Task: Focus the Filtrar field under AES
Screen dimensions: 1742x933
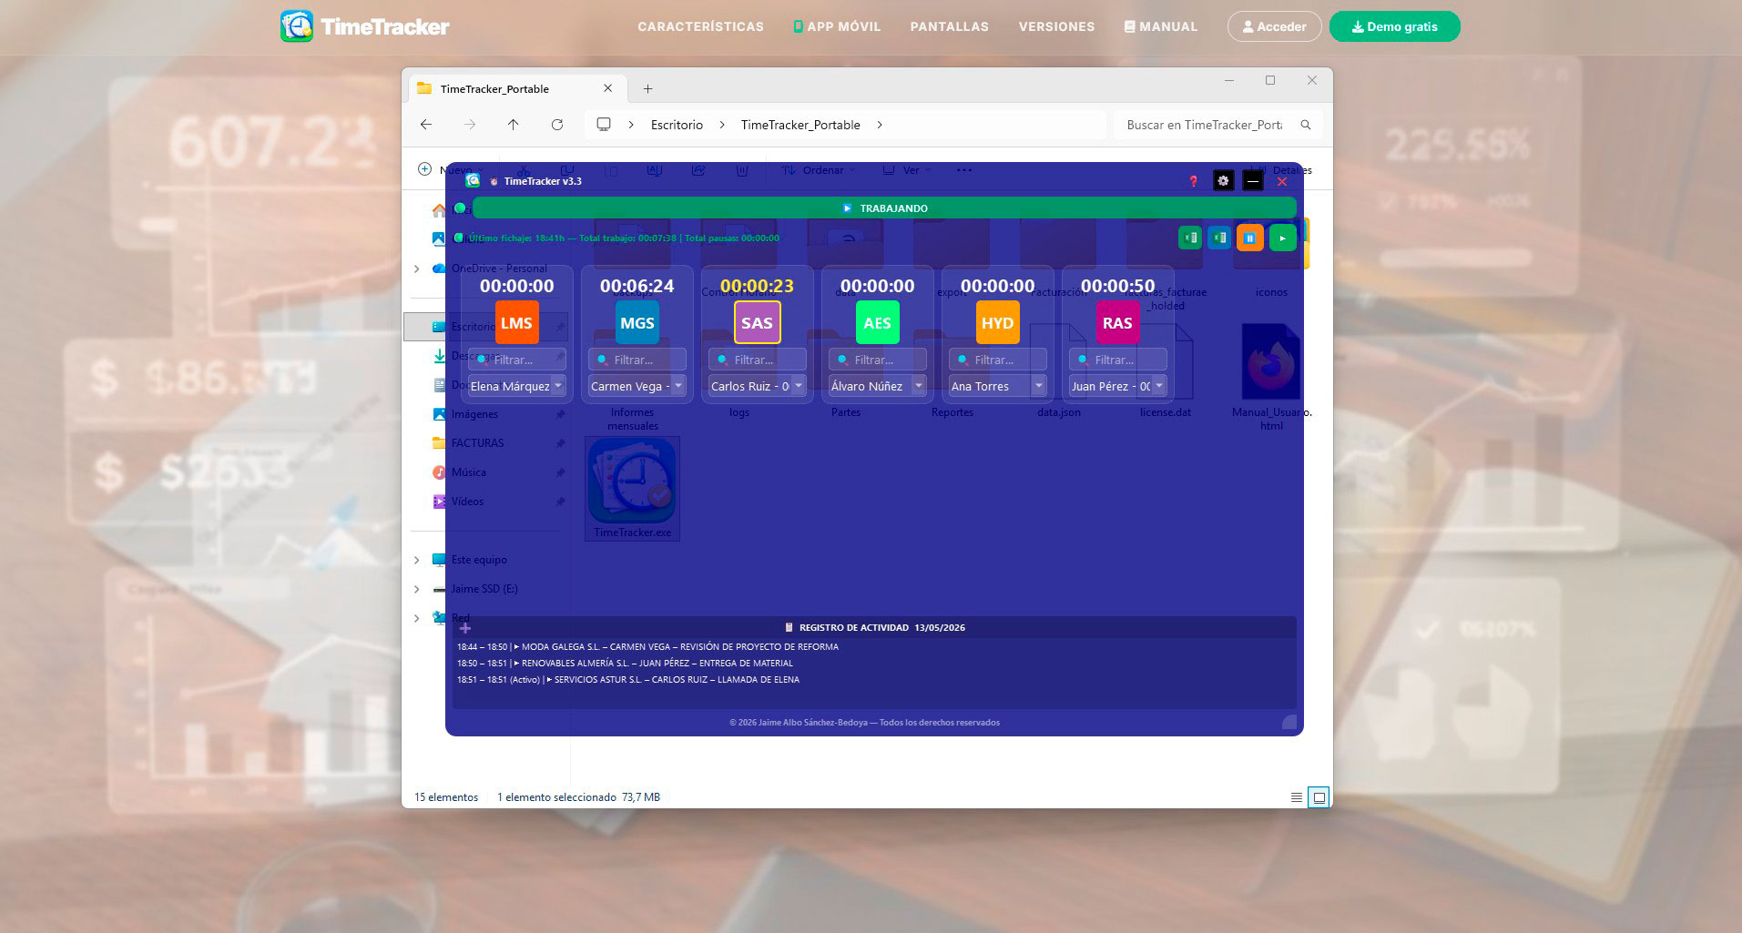Action: pyautogui.click(x=878, y=360)
